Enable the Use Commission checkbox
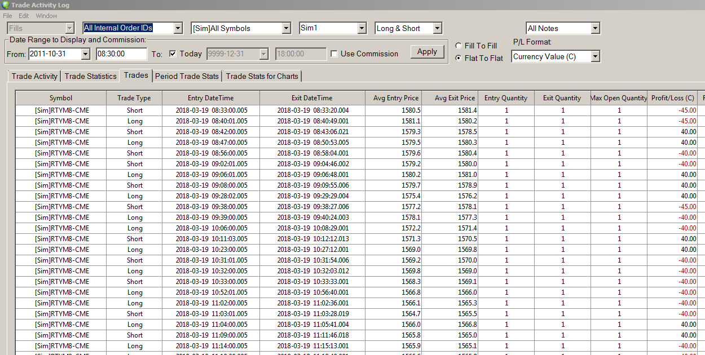 pos(334,54)
